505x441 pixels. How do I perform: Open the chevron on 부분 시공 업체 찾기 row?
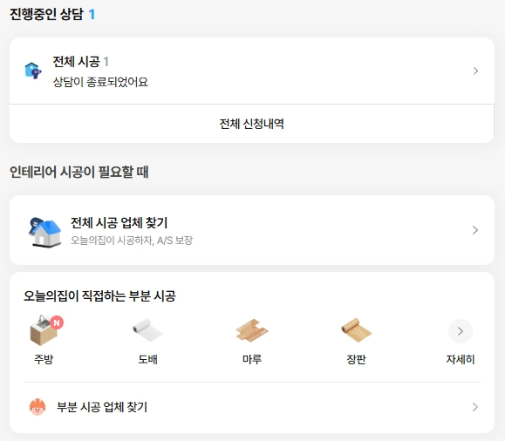(x=475, y=407)
